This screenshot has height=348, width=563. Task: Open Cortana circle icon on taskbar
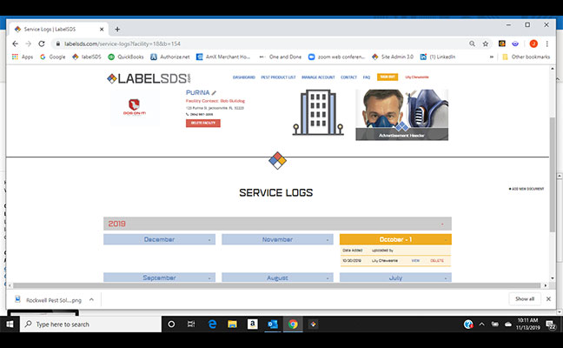[x=171, y=325]
